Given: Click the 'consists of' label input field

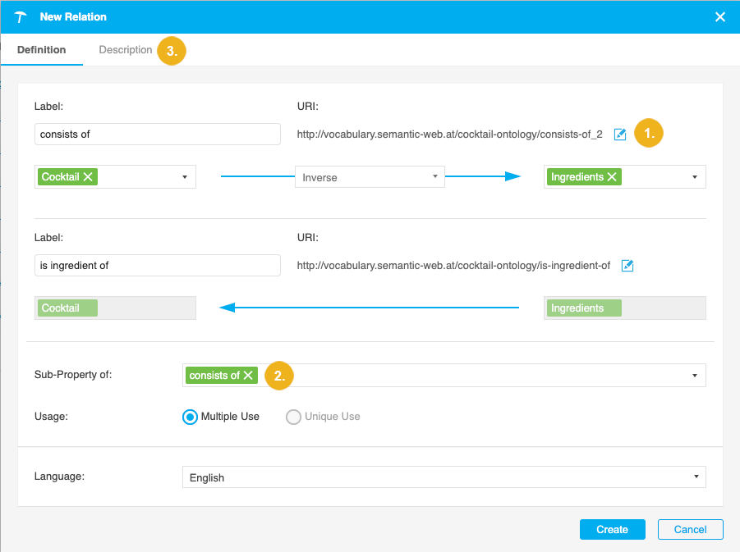Looking at the screenshot, I should tap(158, 135).
